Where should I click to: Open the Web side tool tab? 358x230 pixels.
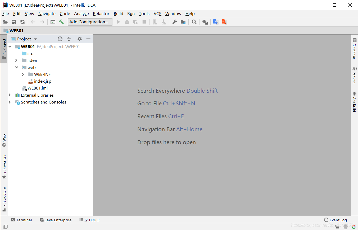tap(4, 140)
